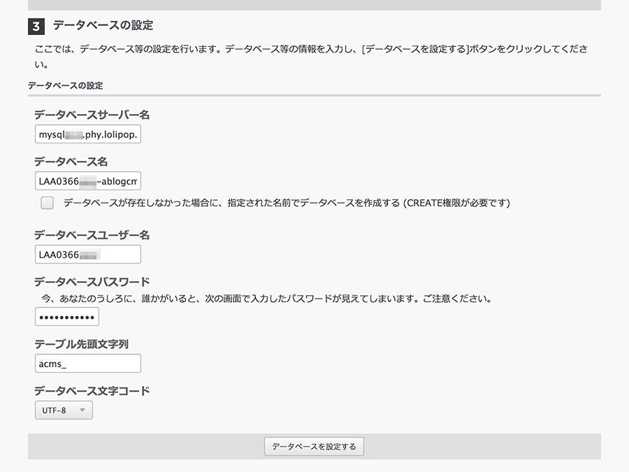This screenshot has width=629, height=472.
Task: Click the データベースパスワード field label
Action: [92, 282]
